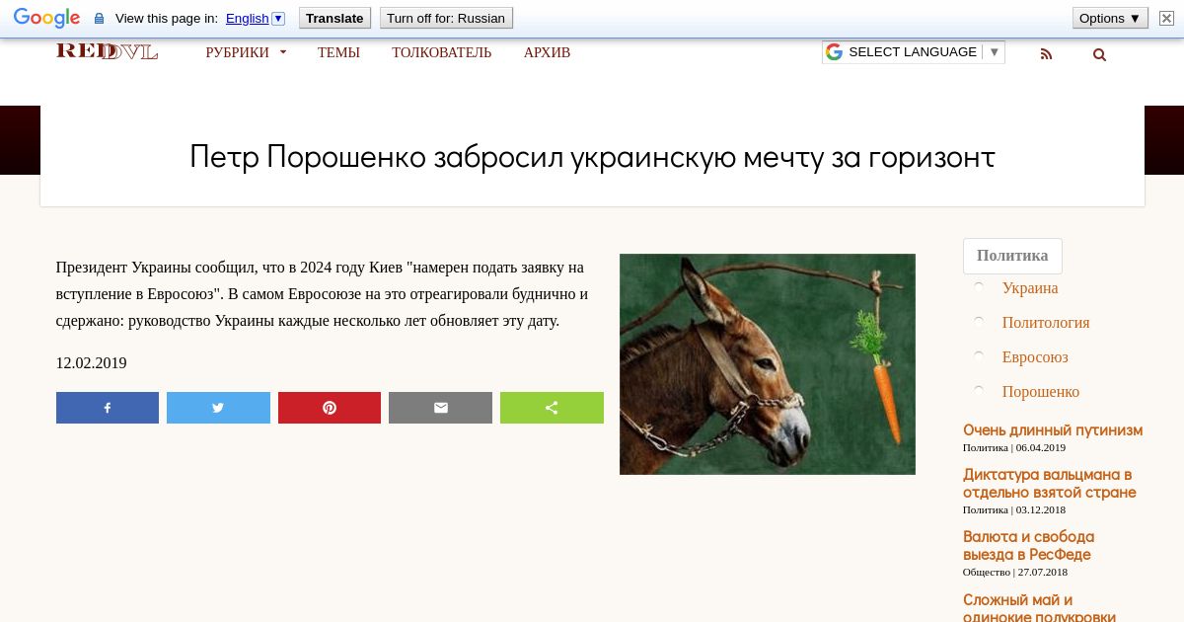Open the Евросоюз tag link

[1035, 357]
